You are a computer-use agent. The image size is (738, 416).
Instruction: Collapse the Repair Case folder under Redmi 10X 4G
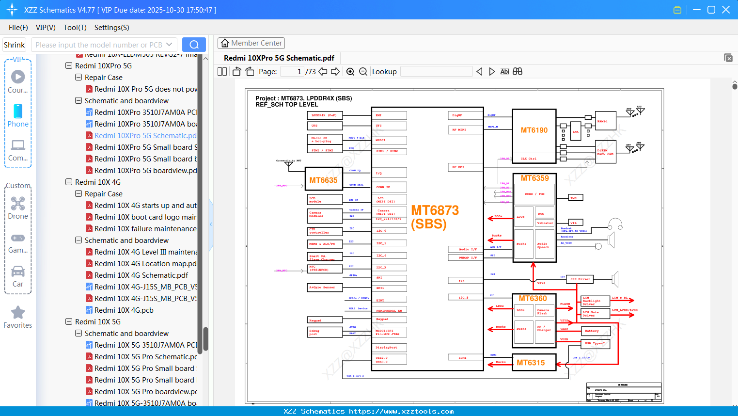78,193
